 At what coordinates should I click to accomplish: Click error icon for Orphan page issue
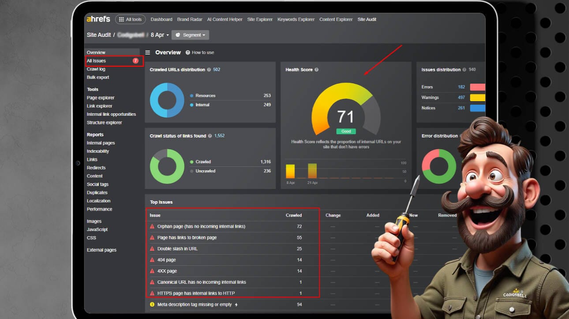(x=152, y=227)
